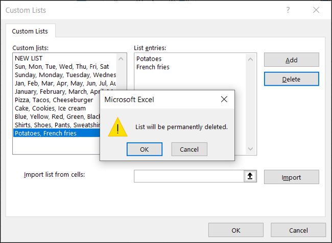This screenshot has height=243, width=332.
Task: Confirm deletion with OK in alert
Action: pos(144,149)
